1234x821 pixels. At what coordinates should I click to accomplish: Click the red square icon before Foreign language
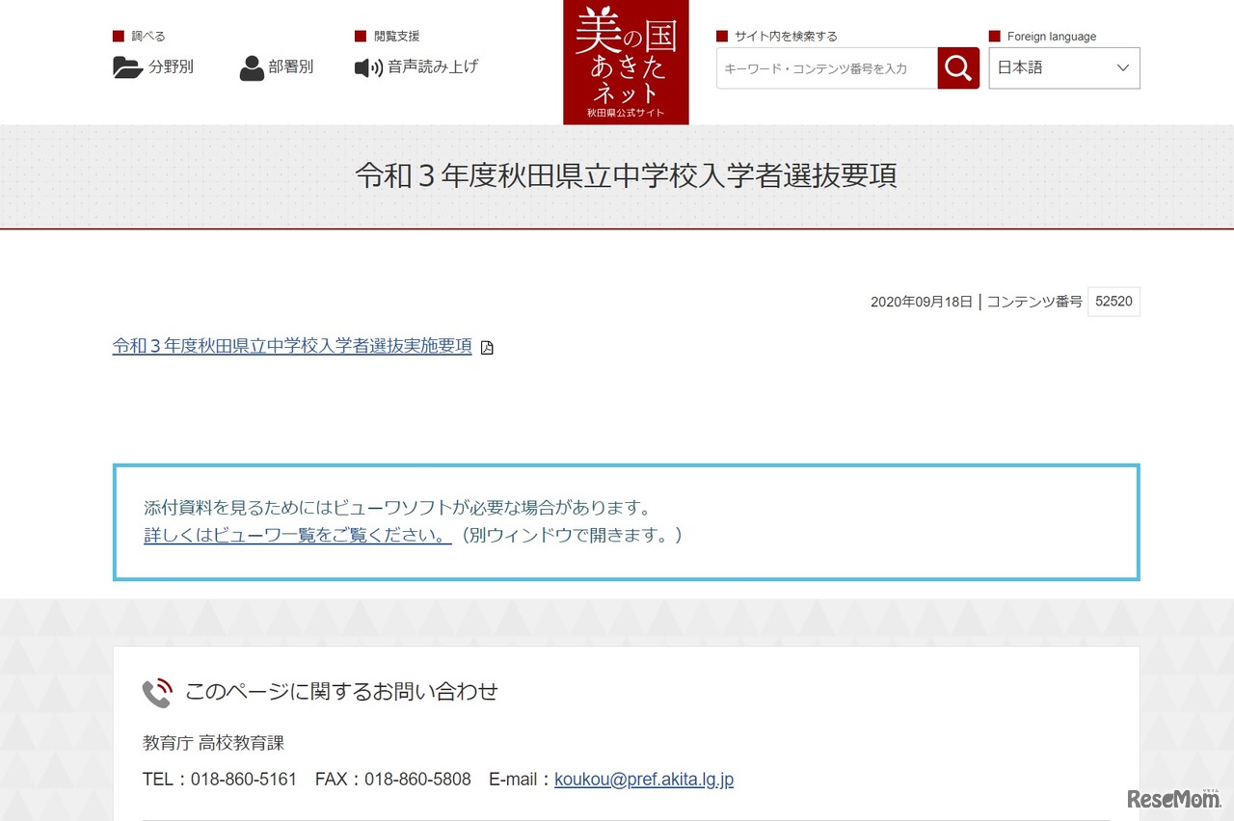(x=993, y=35)
